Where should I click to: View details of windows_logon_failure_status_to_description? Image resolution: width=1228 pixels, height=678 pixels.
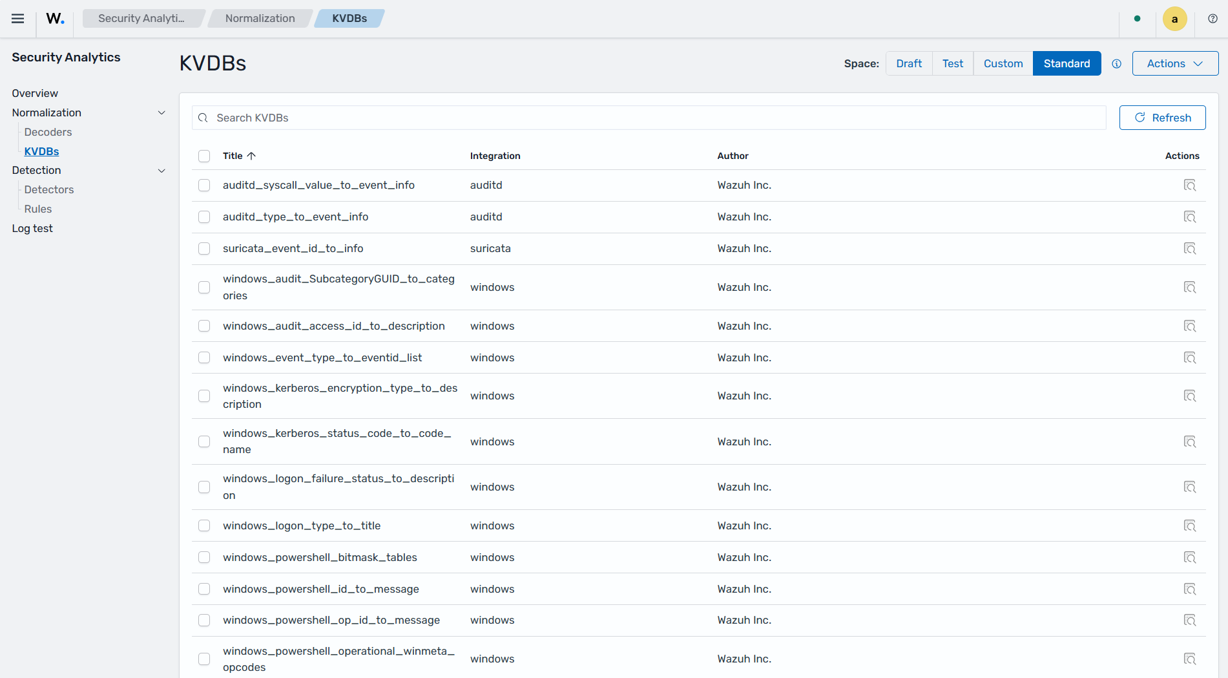tap(1189, 487)
